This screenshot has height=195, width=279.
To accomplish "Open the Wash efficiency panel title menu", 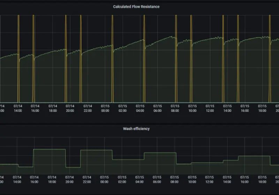I will tap(136, 129).
